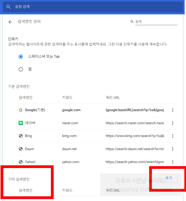
Task: Select the 스페이스바 또는 Tab radio option
Action: click(21, 57)
